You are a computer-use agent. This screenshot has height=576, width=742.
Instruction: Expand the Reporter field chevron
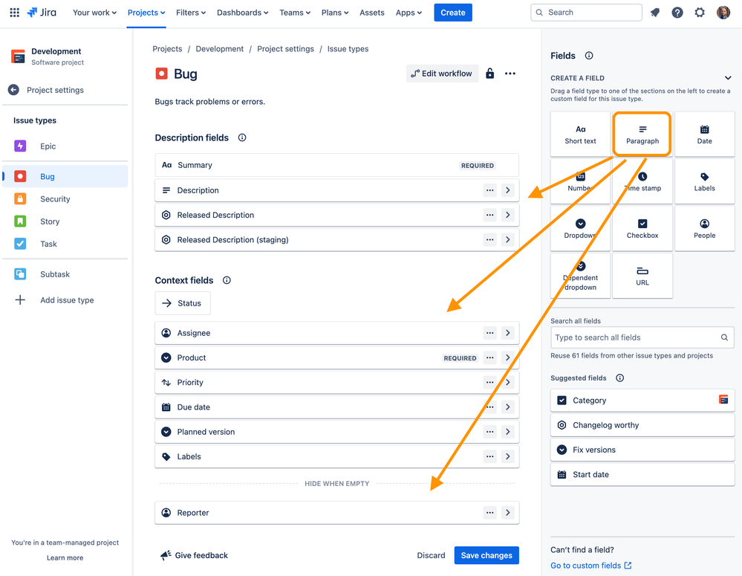point(508,513)
